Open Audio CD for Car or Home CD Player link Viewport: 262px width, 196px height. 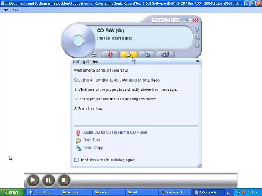click(x=115, y=132)
